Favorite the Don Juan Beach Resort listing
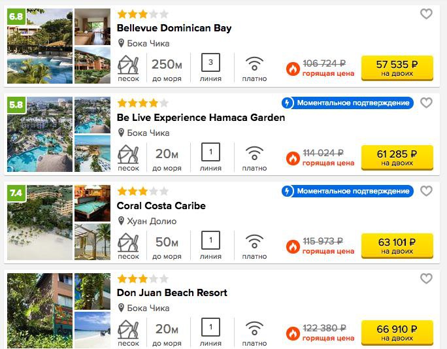The width and height of the screenshot is (447, 349). (426, 278)
